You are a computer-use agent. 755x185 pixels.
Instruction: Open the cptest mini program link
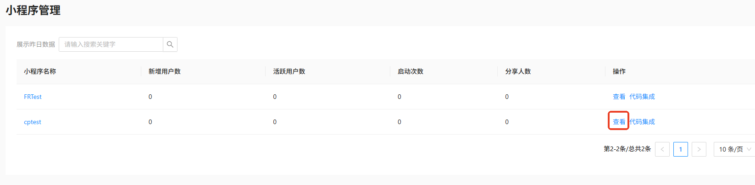click(33, 122)
